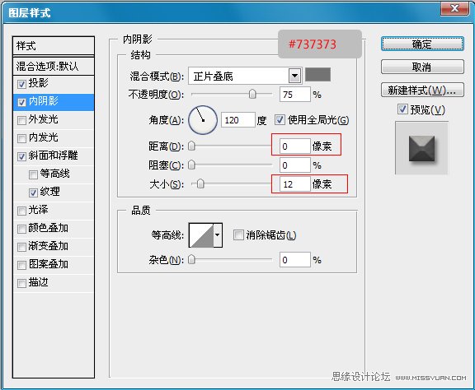Toggle the 投影 checkbox
The image size is (475, 390).
[21, 84]
